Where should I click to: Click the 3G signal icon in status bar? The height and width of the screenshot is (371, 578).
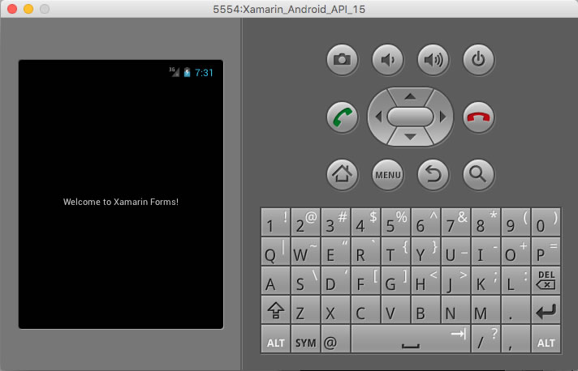174,72
